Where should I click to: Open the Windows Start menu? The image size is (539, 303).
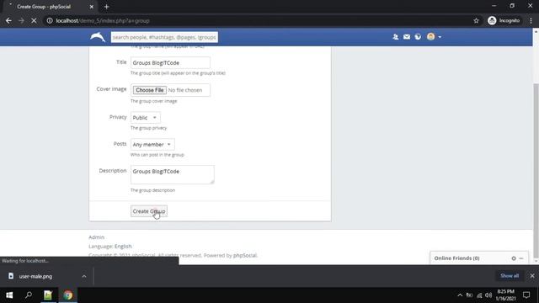[9, 295]
